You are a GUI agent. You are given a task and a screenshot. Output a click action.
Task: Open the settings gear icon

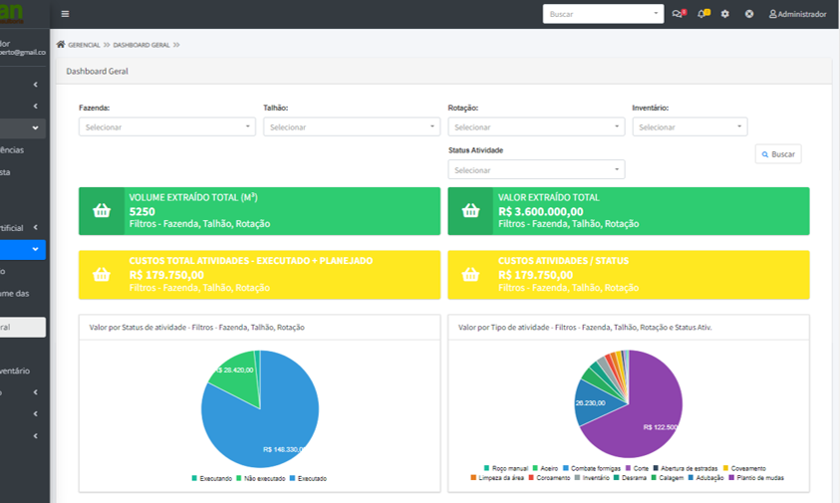click(725, 14)
